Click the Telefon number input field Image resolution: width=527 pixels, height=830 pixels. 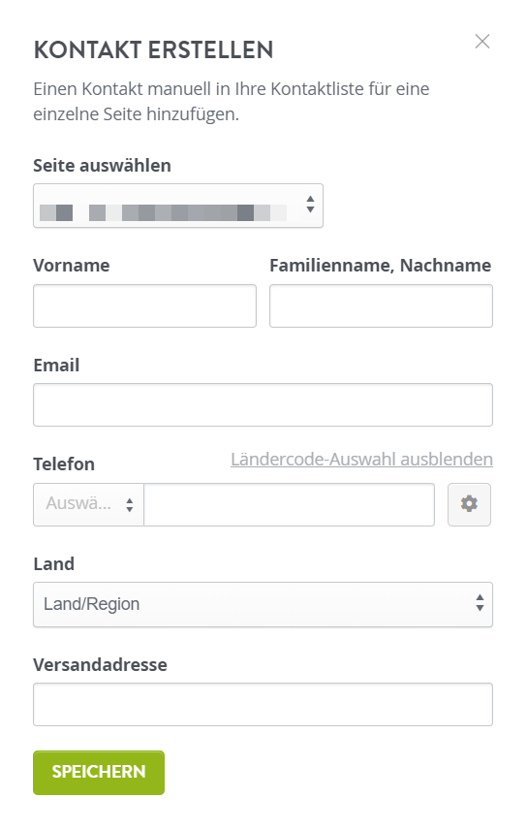point(290,504)
